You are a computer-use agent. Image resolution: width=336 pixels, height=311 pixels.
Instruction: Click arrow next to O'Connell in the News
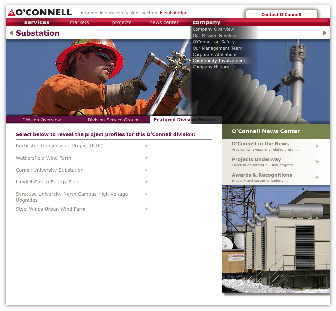click(317, 146)
